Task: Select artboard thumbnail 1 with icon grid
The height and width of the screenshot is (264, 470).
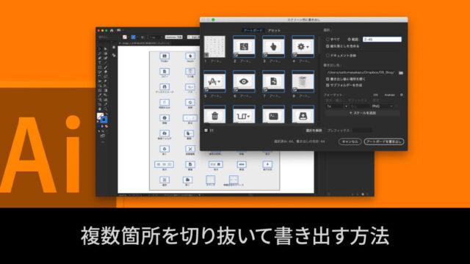Action: (214, 46)
